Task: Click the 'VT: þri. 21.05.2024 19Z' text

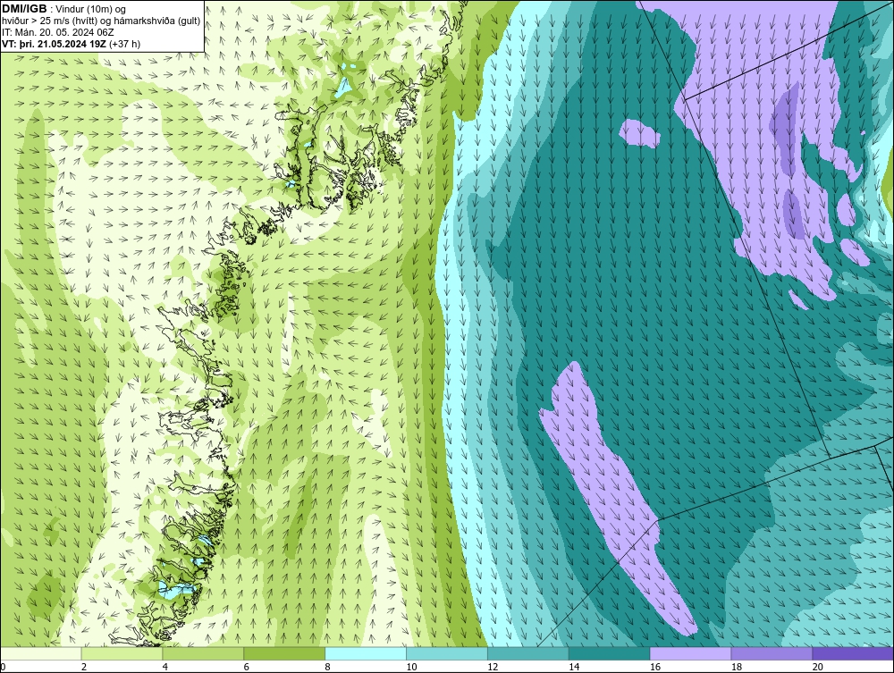Action: (55, 44)
